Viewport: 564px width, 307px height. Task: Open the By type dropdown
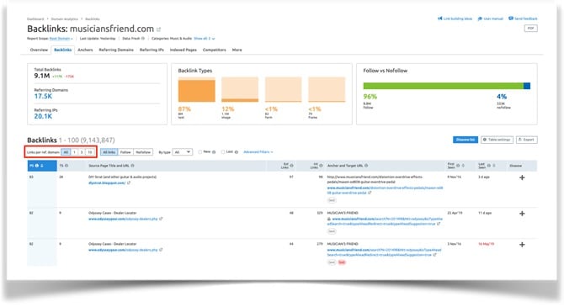pyautogui.click(x=183, y=152)
